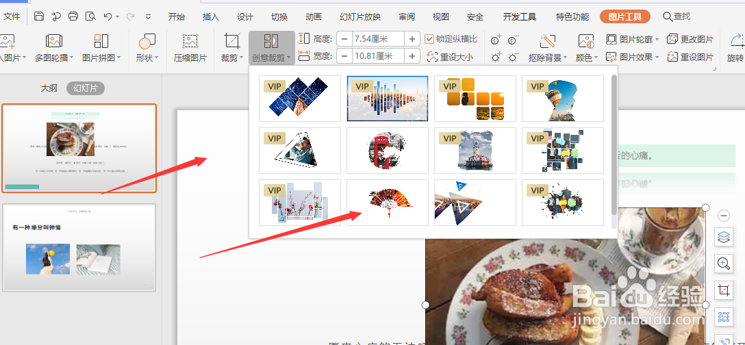Click the save icon in quick access toolbar

(x=39, y=16)
